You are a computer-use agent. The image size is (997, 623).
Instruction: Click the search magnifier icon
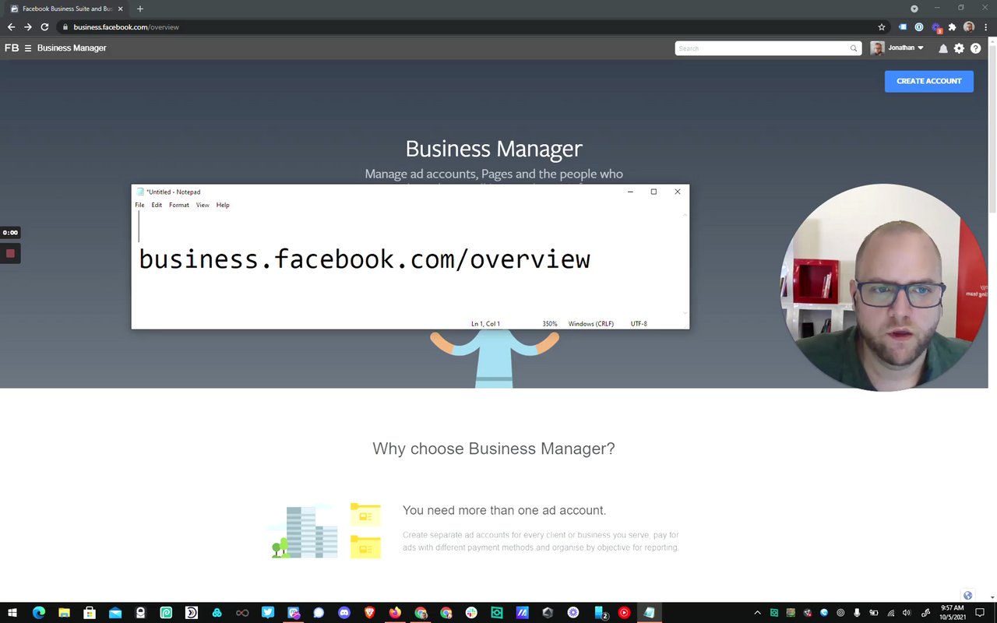[854, 48]
